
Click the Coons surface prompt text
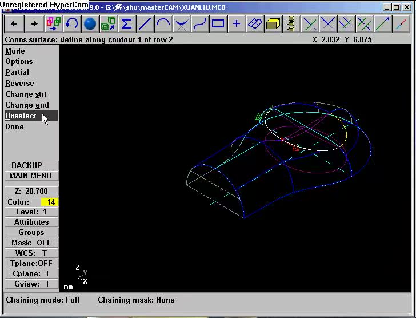(89, 40)
